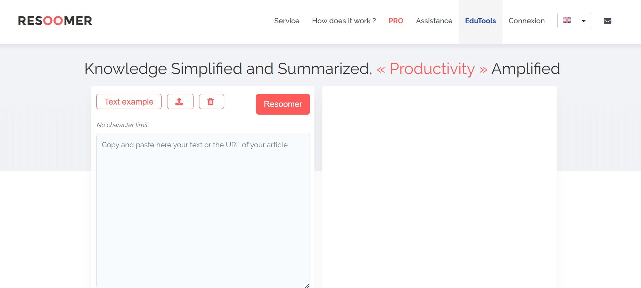
Task: Click the trash icon to clear text
Action: (211, 101)
